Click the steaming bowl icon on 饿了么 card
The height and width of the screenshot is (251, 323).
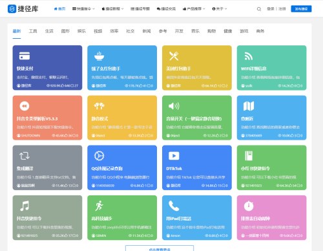coord(99,56)
